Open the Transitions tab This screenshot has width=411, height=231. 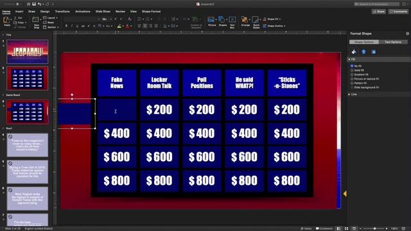pyautogui.click(x=62, y=12)
